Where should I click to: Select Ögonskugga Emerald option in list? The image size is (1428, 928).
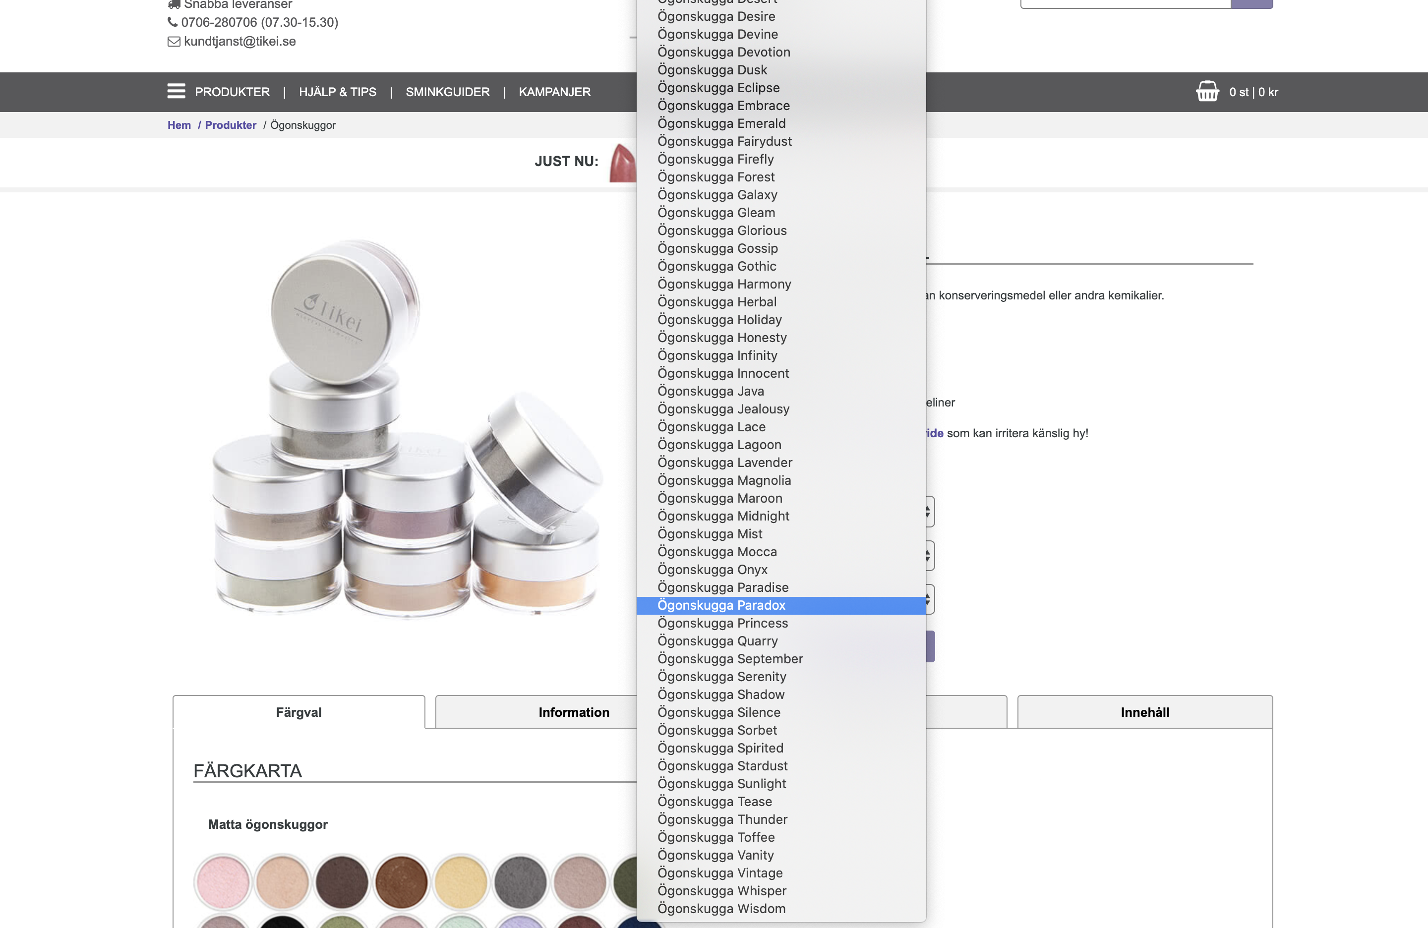(721, 123)
